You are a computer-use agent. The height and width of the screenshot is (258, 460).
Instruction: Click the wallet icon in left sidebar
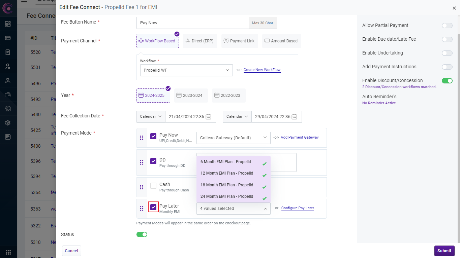(x=8, y=95)
